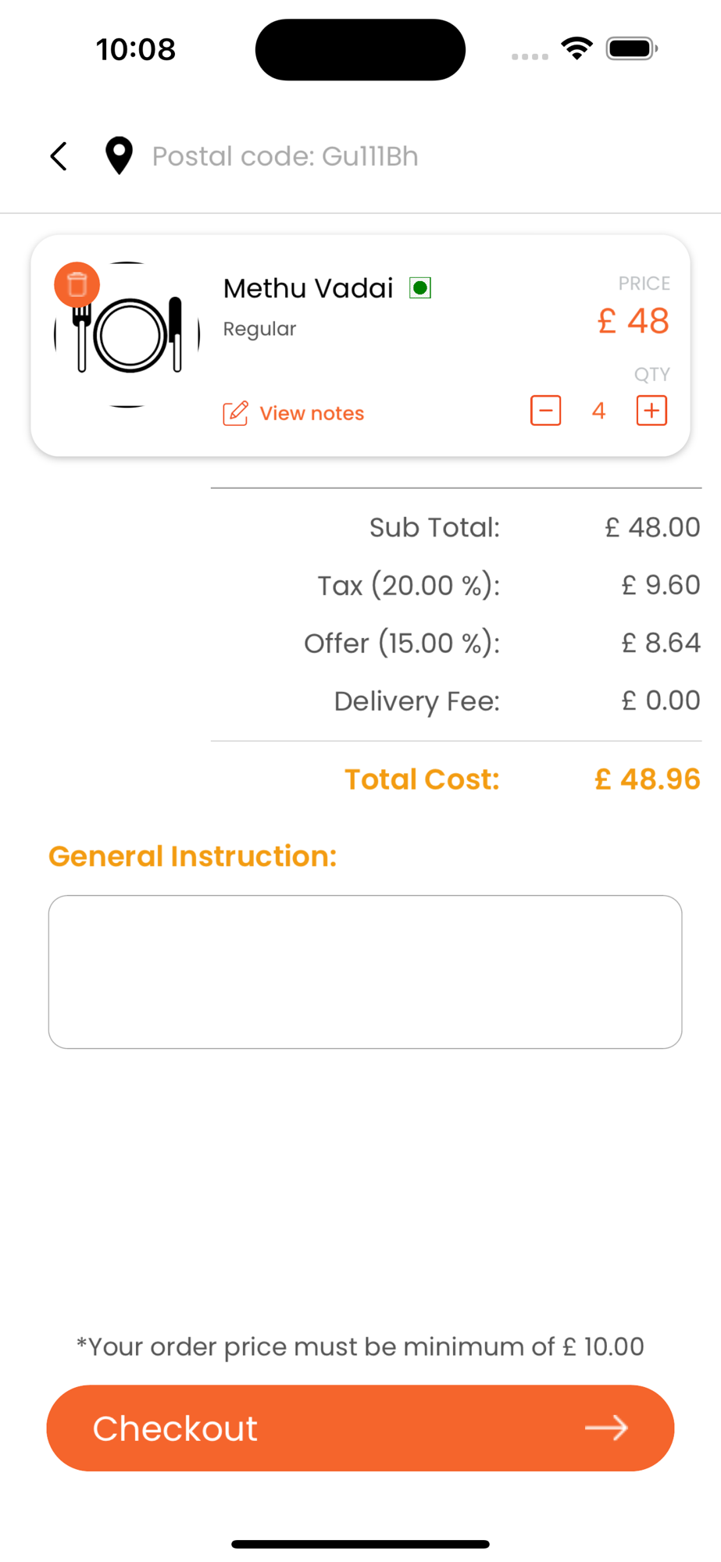Tap the back arrow icon
721x1562 pixels.
59,156
